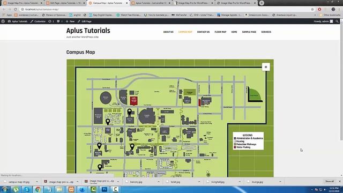Go back using the browser back arrow
343x193 pixels.
(x=4, y=10)
